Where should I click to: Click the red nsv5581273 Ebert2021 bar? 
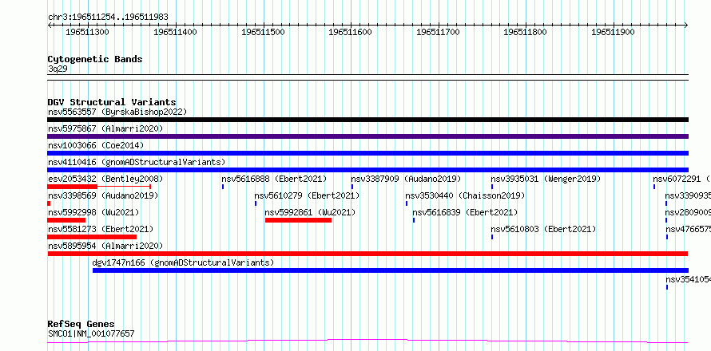92,237
